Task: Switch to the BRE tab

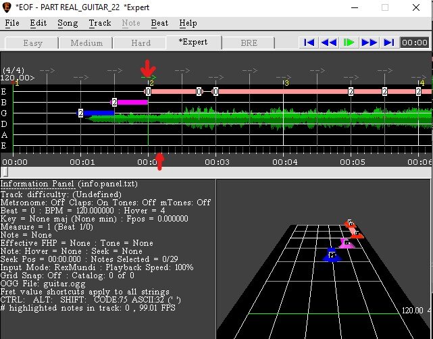Action: [x=249, y=43]
